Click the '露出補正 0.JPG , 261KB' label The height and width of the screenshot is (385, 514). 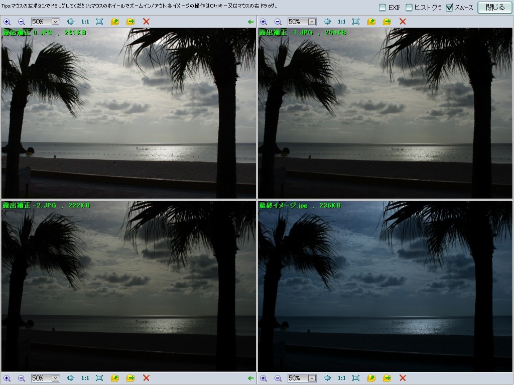[x=44, y=33]
